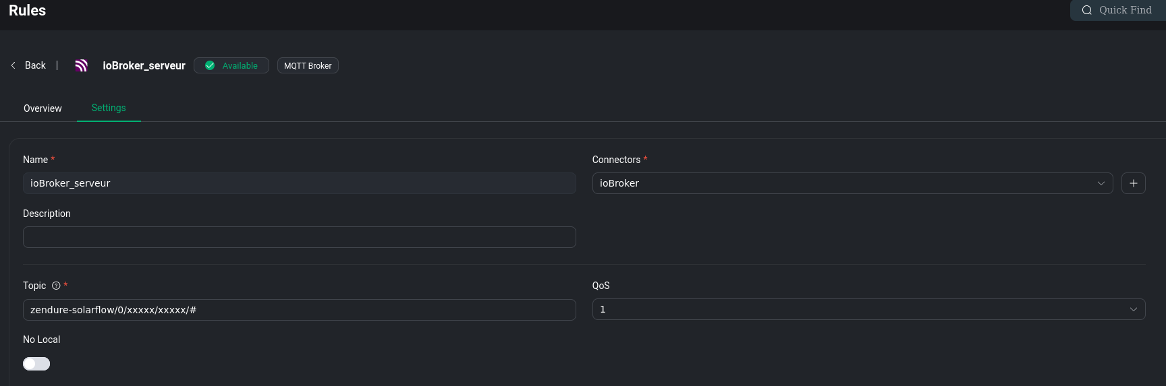Viewport: 1166px width, 386px height.
Task: Go Back using the Back link
Action: click(x=35, y=65)
